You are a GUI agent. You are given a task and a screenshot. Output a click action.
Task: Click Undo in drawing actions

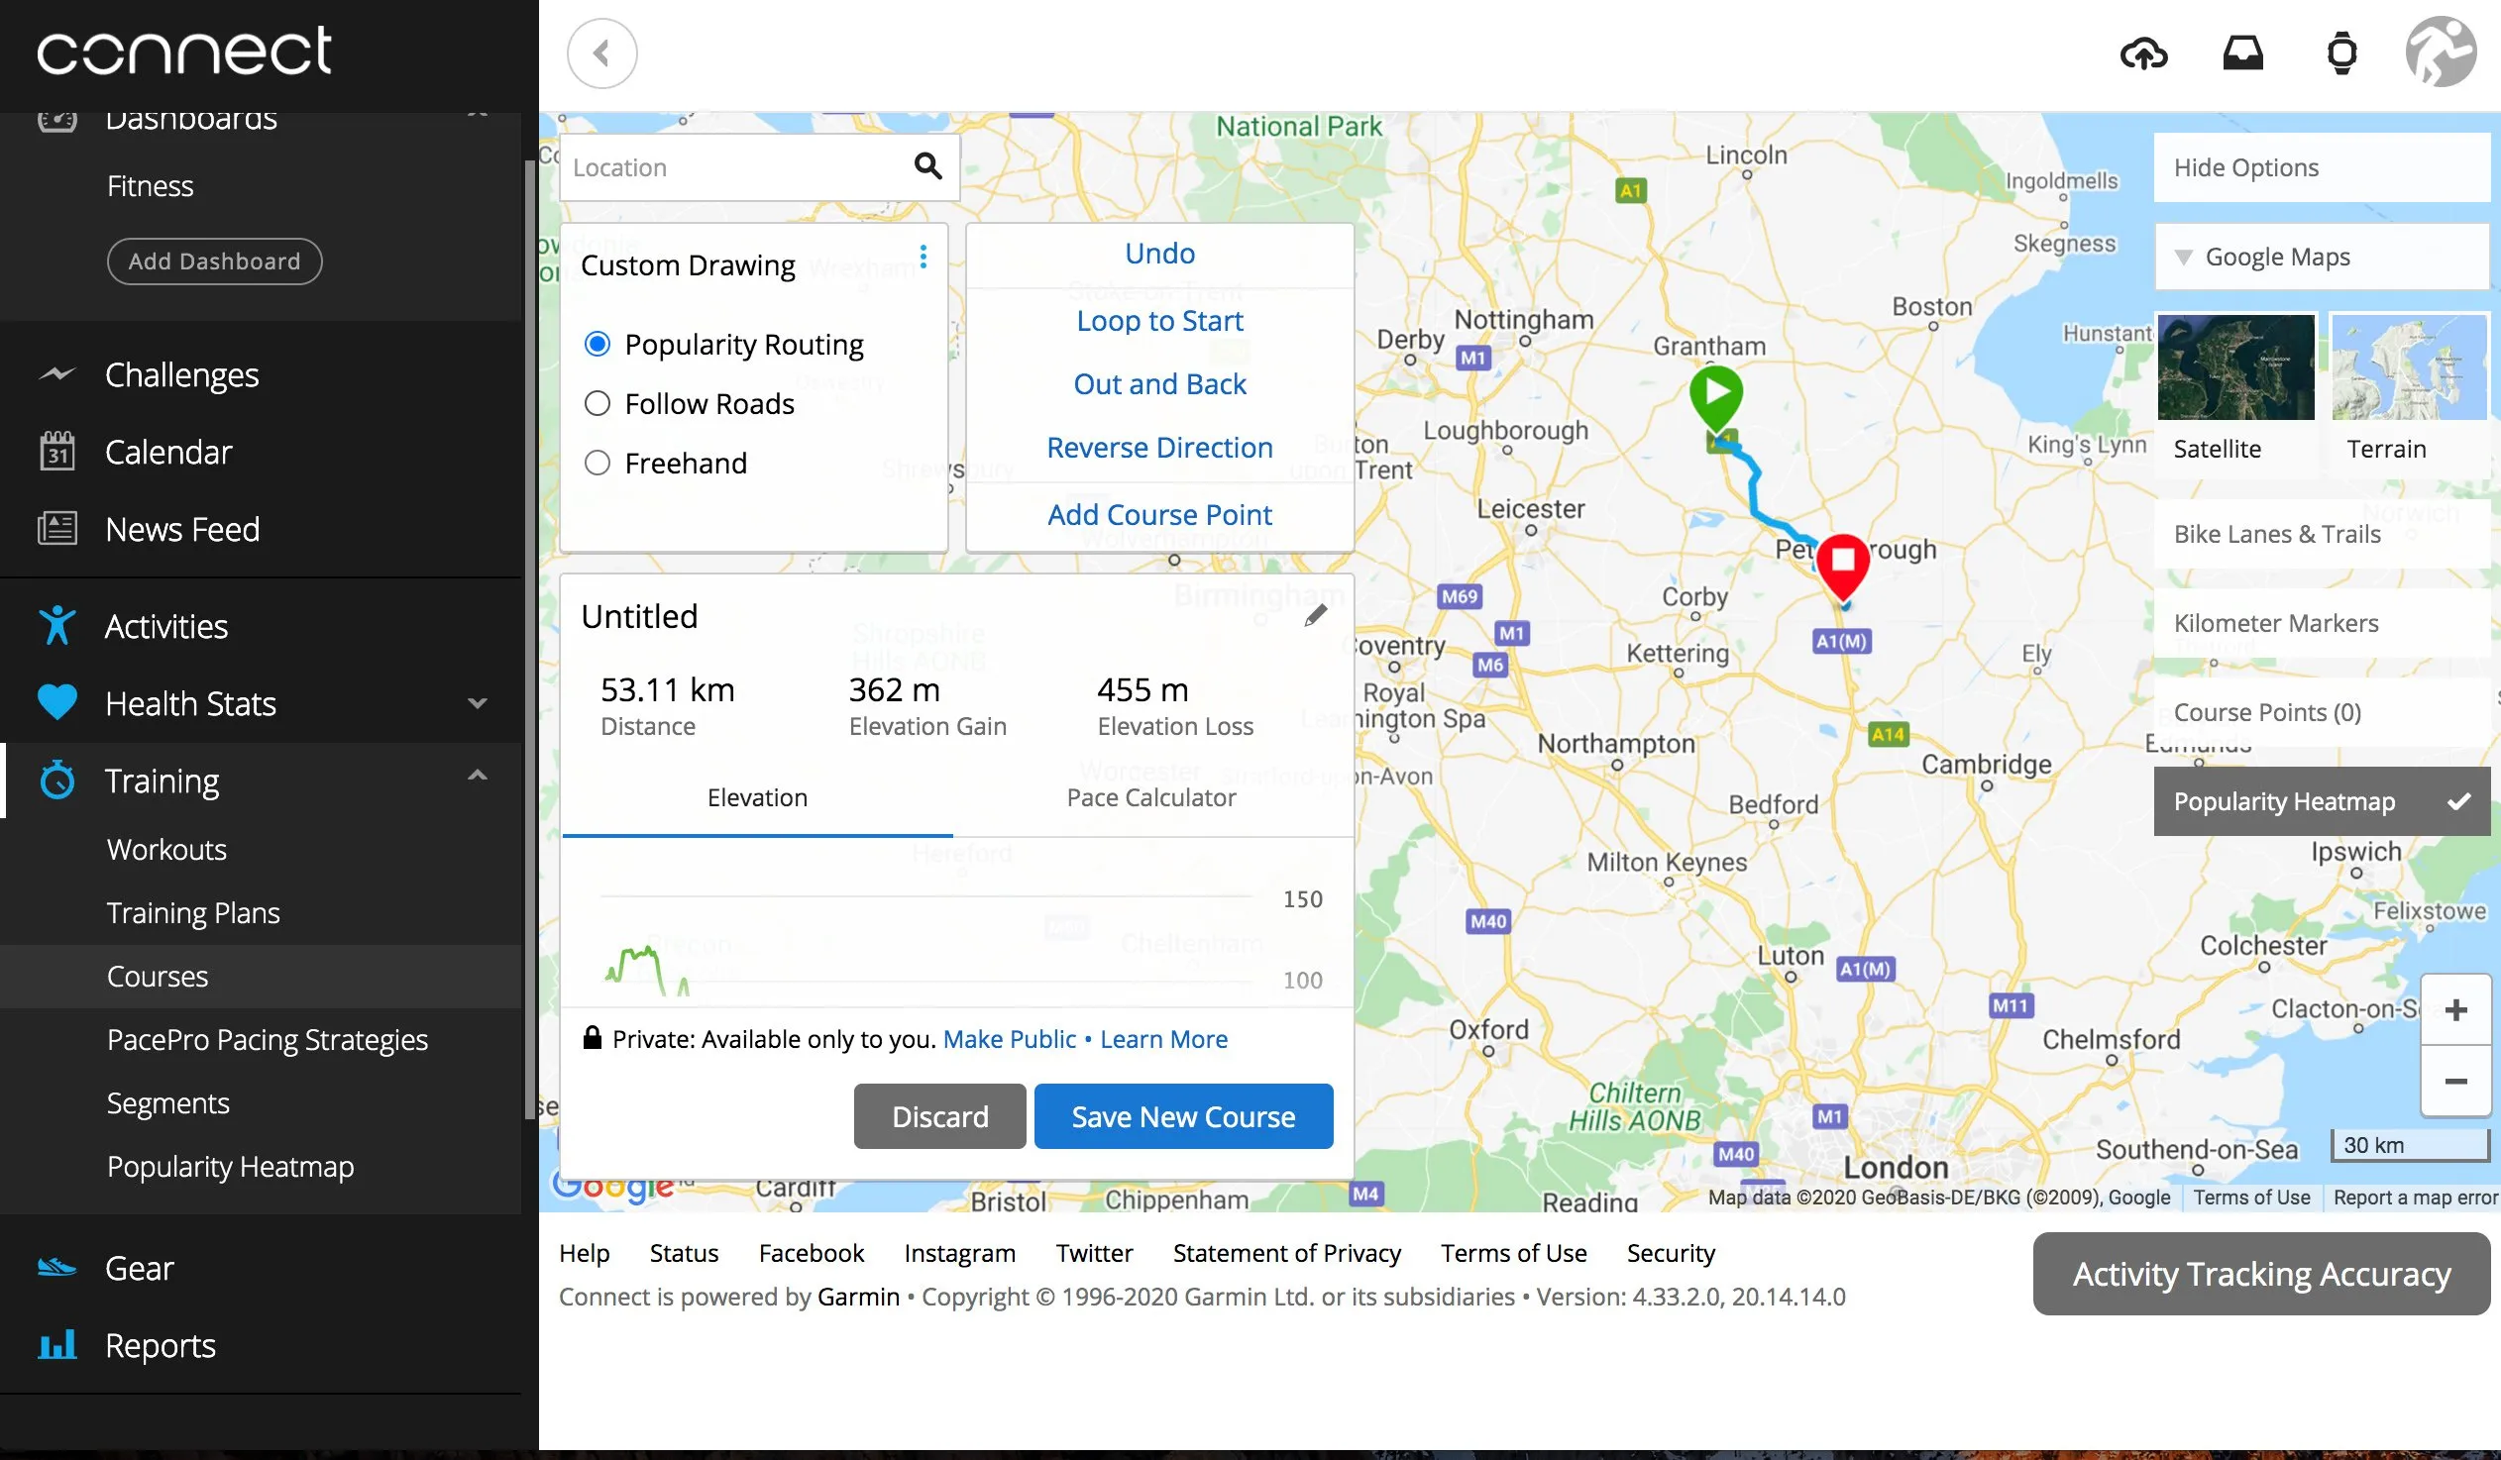[1159, 254]
